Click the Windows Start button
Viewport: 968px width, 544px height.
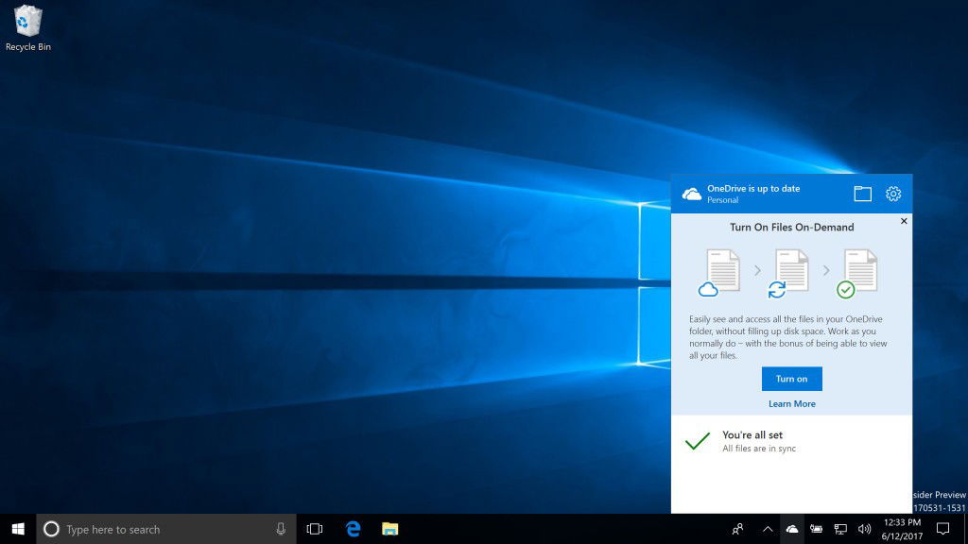click(x=18, y=529)
